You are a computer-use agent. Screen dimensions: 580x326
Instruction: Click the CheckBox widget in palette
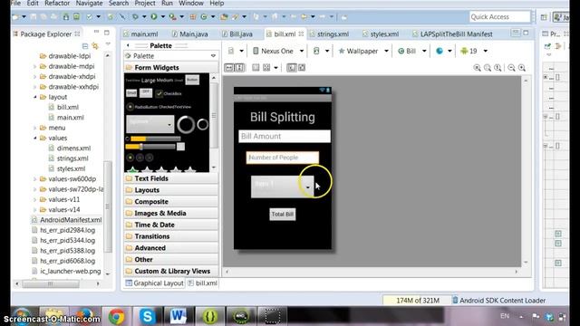tap(169, 93)
